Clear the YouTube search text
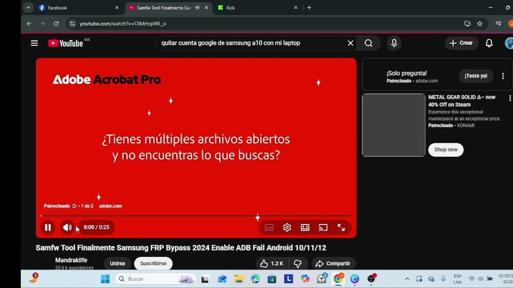Image resolution: width=513 pixels, height=288 pixels. tap(350, 43)
